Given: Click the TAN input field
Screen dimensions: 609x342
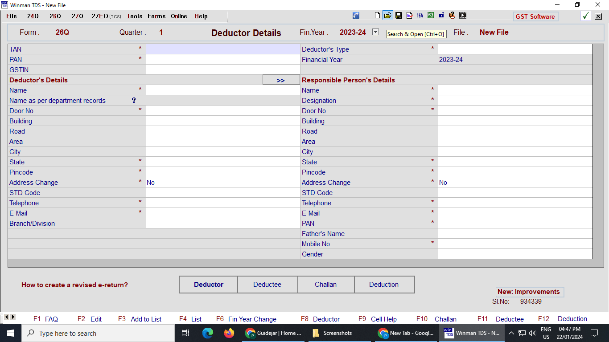Looking at the screenshot, I should tap(222, 49).
